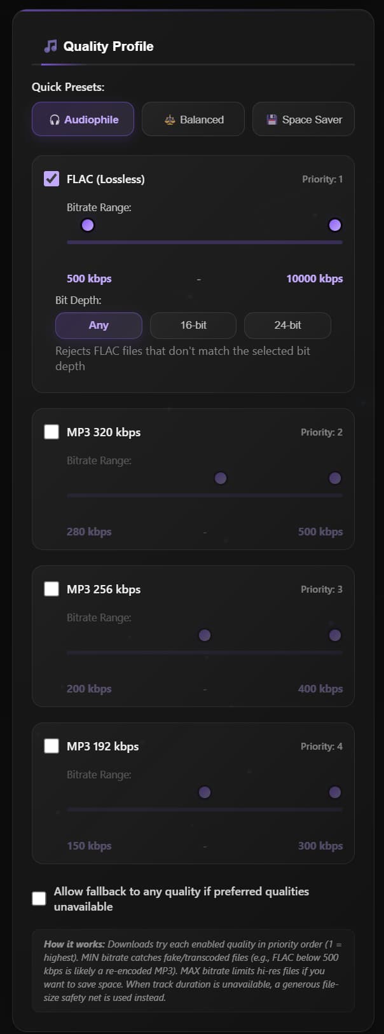Choose the Space Saver preset

pos(303,120)
